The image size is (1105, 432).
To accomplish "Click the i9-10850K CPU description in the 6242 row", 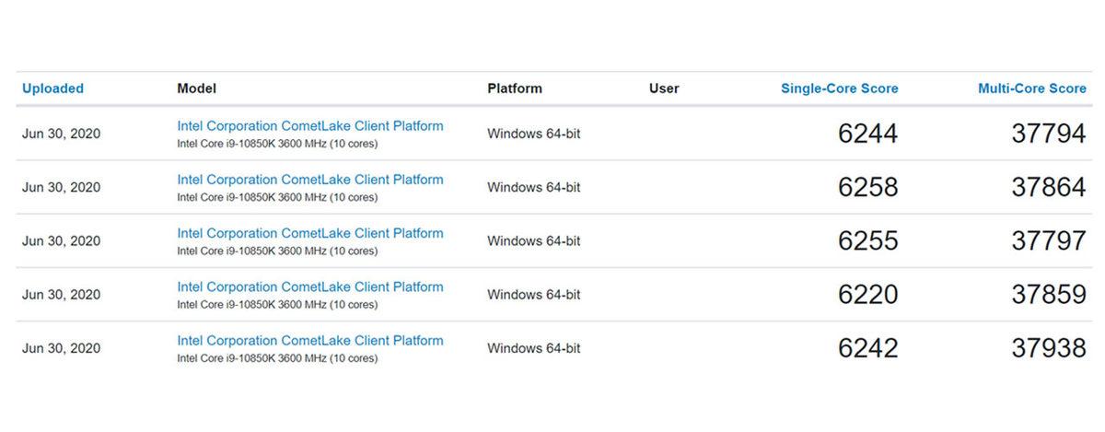I will [277, 357].
